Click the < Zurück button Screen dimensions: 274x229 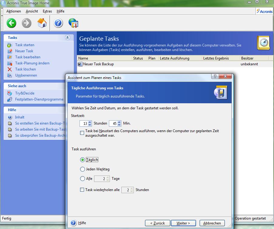[157, 223]
